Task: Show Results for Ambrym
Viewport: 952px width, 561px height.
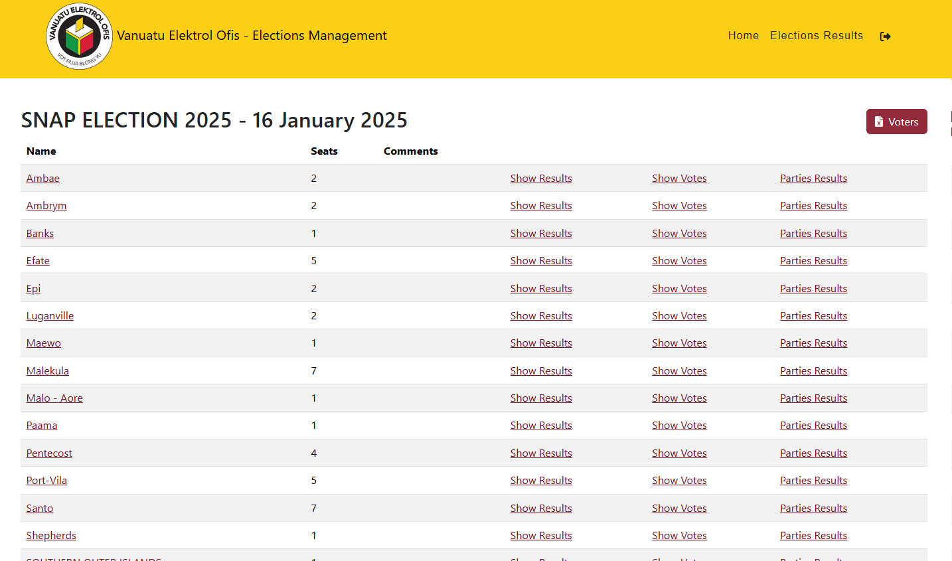Action: (x=540, y=206)
